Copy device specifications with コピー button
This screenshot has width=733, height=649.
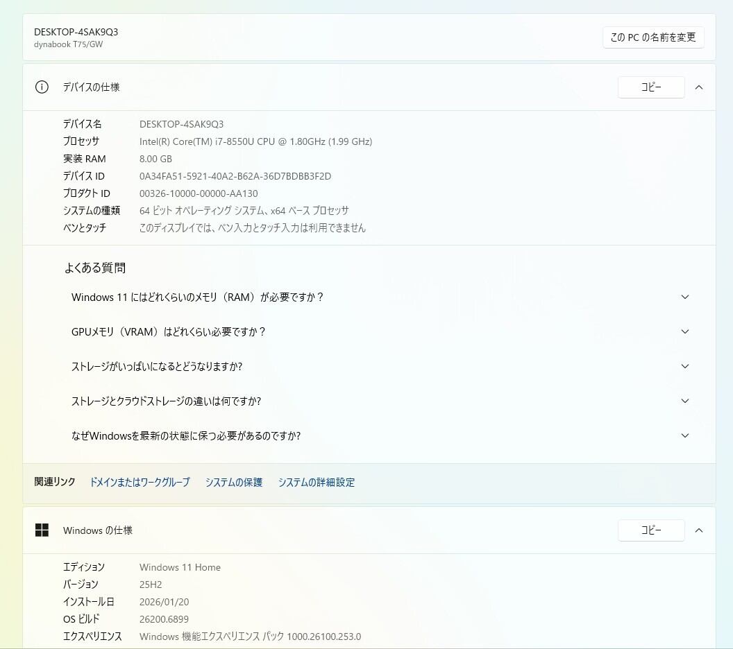point(651,87)
